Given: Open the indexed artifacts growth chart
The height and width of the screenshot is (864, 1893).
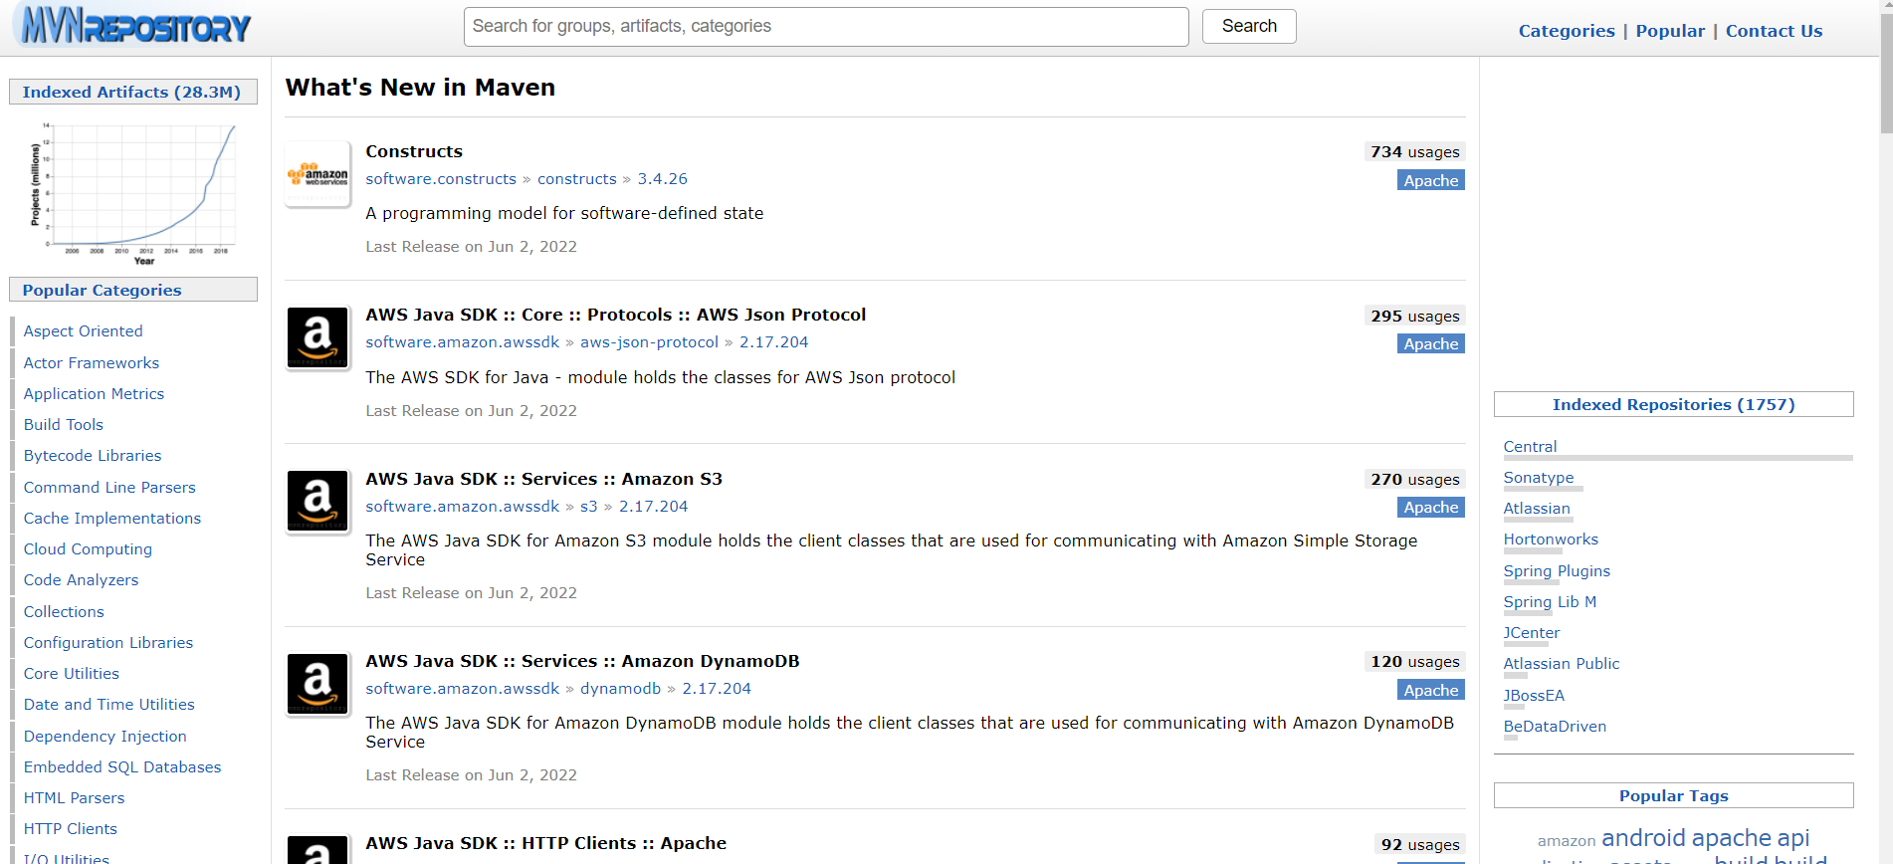Looking at the screenshot, I should [x=133, y=190].
